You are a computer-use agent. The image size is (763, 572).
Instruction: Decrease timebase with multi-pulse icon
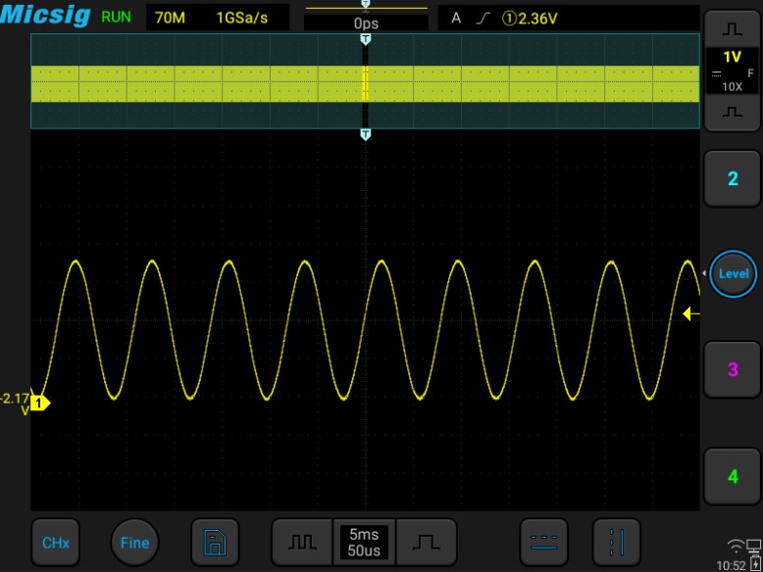[x=301, y=543]
